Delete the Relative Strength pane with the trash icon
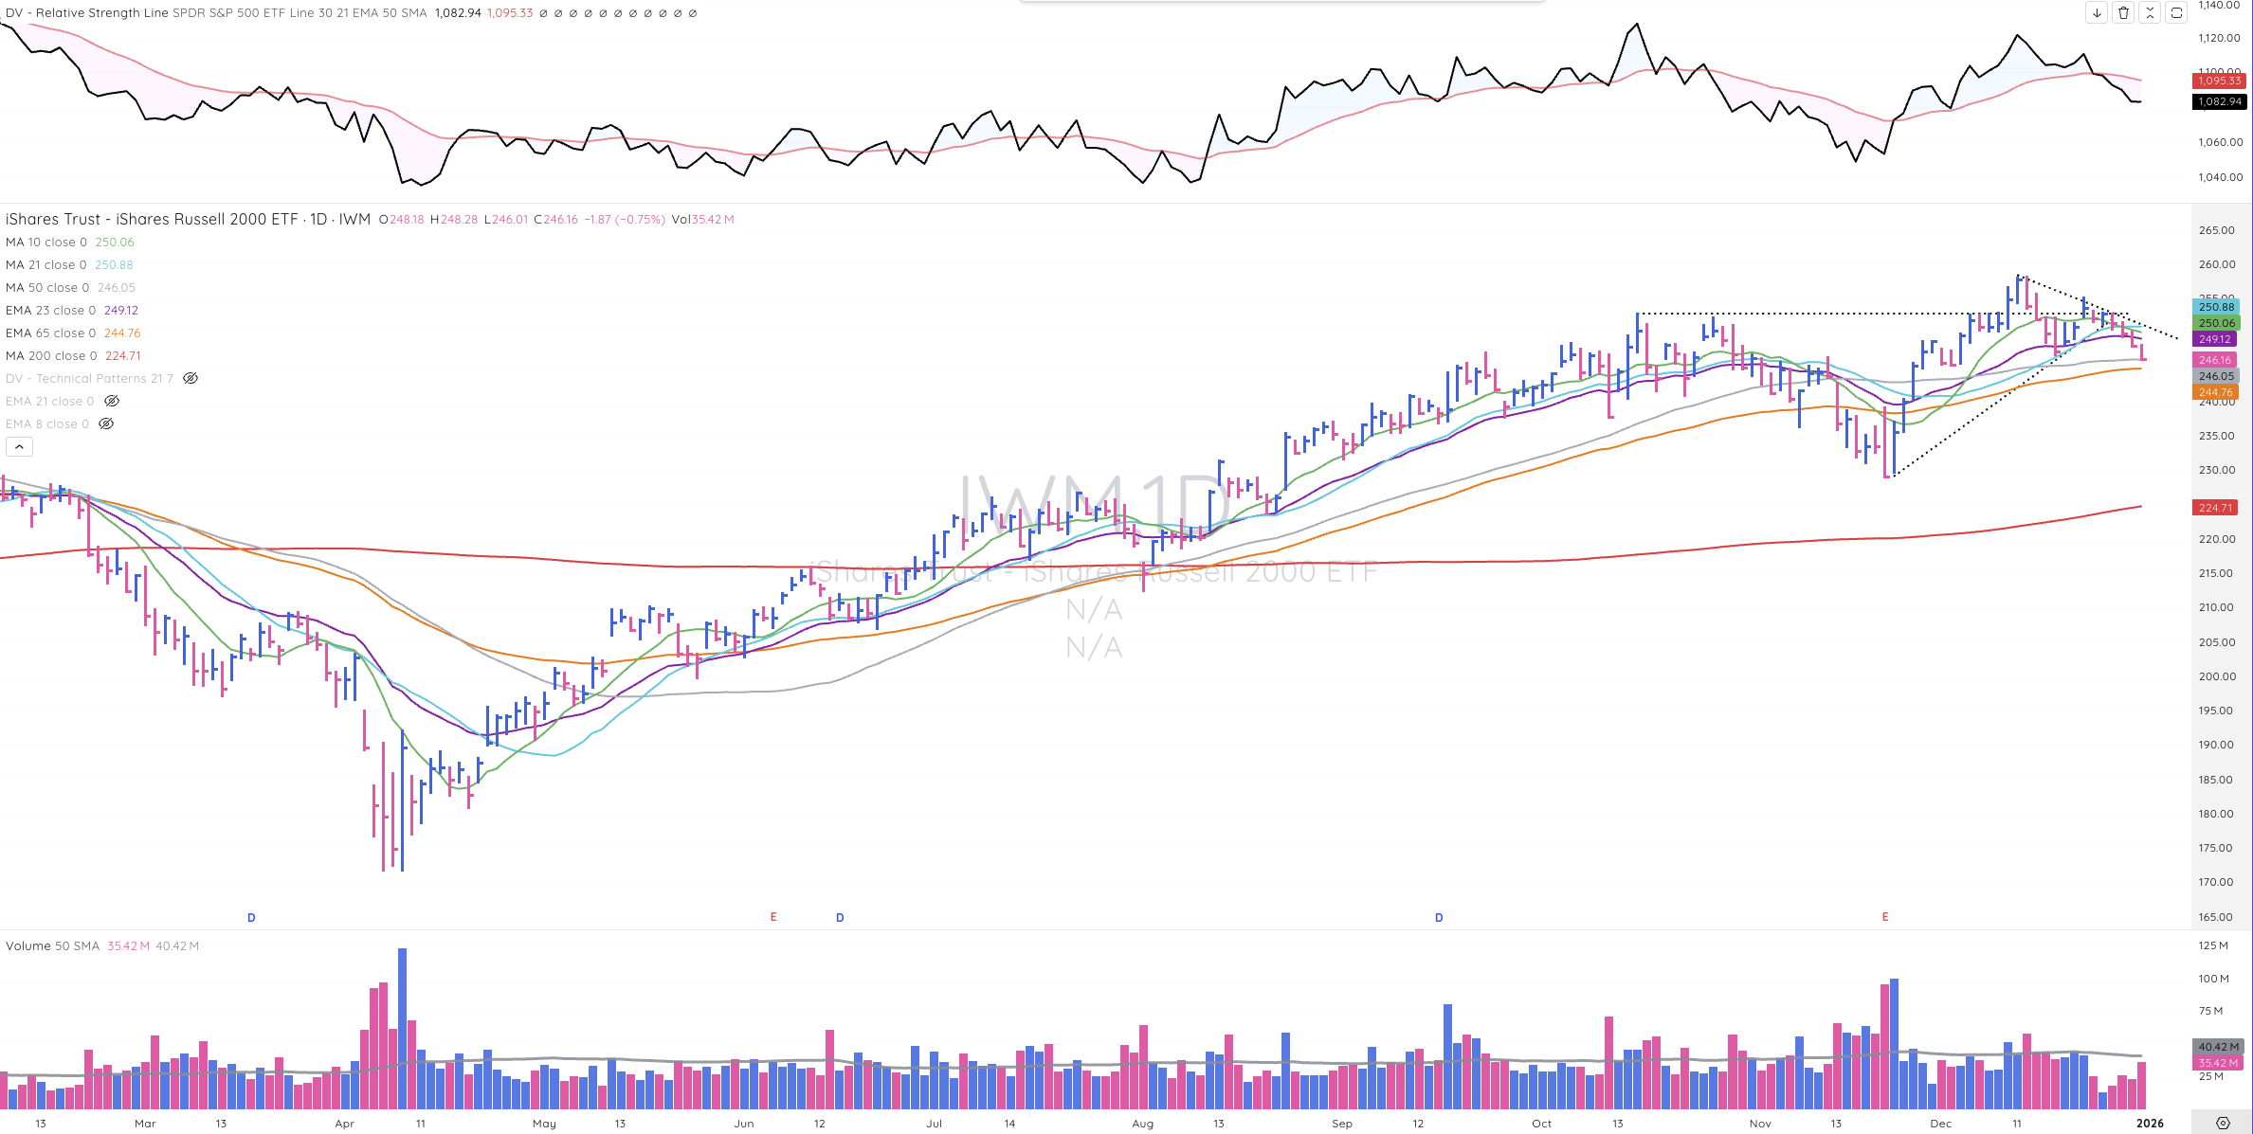Screen dimensions: 2253x1134 click(x=2123, y=12)
